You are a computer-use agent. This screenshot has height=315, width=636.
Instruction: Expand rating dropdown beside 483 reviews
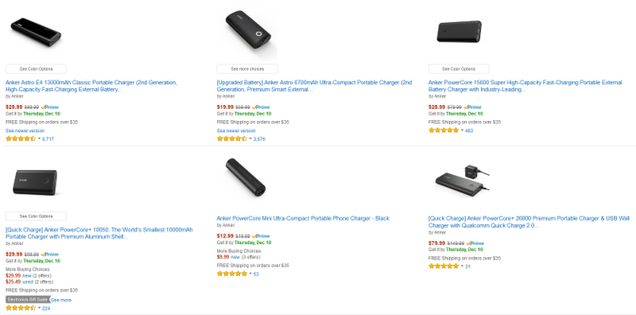pyautogui.click(x=463, y=130)
